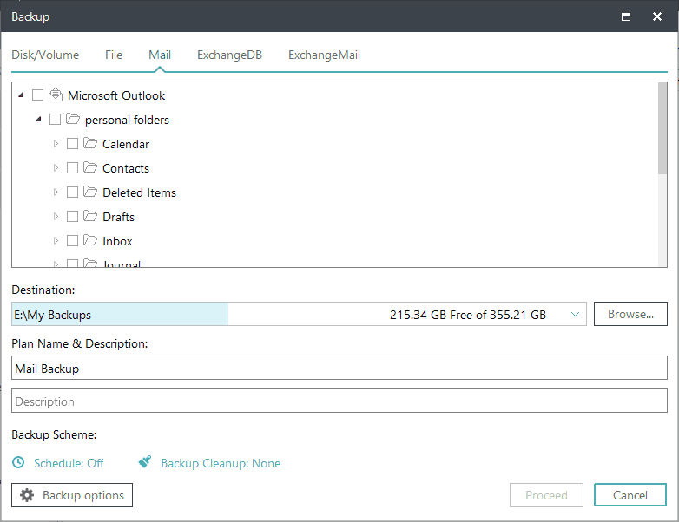679x522 pixels.
Task: Expand the Calendar folder node
Action: [x=56, y=144]
